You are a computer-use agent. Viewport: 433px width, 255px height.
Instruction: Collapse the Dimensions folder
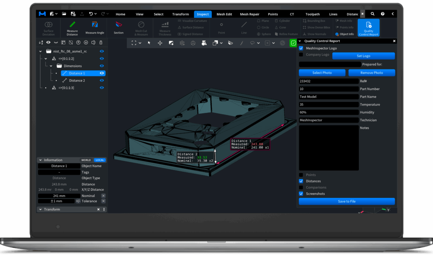(52, 66)
